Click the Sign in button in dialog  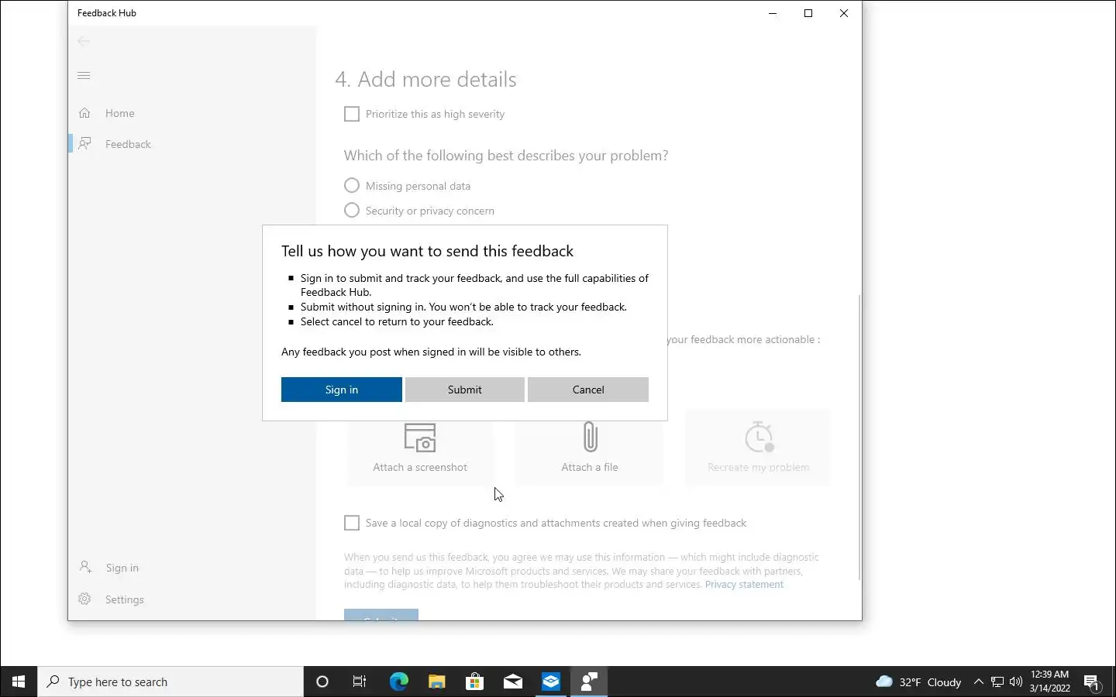point(341,390)
